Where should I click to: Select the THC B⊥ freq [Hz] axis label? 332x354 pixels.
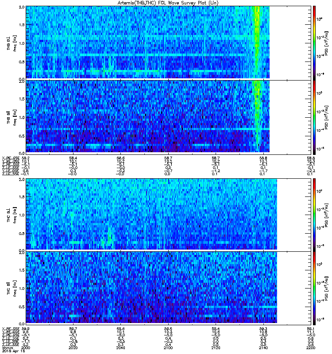[x=12, y=215]
